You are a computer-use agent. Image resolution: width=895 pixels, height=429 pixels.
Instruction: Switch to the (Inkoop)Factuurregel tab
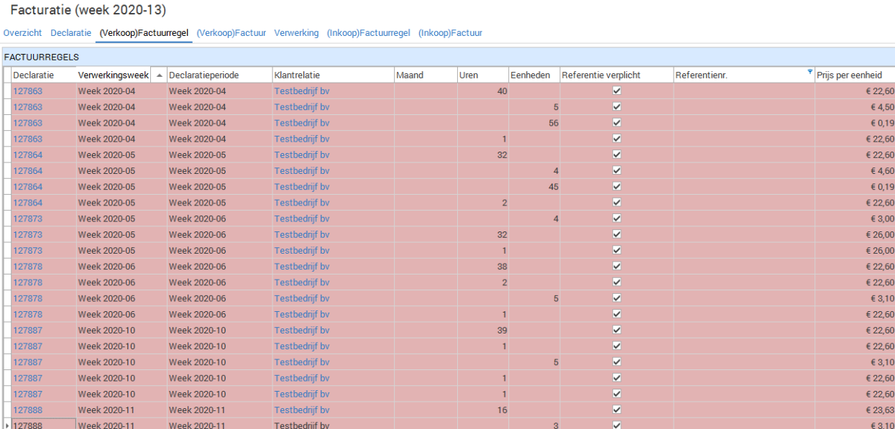[368, 33]
